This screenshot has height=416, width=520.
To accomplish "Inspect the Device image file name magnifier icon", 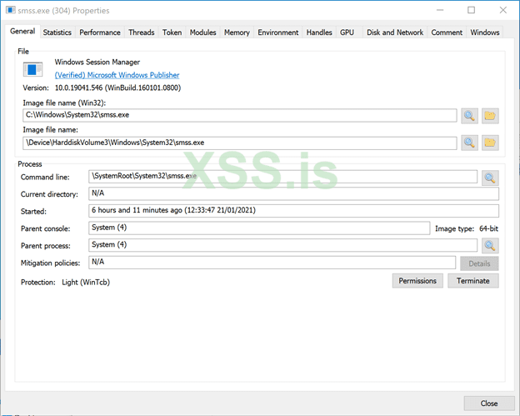I will tap(469, 143).
